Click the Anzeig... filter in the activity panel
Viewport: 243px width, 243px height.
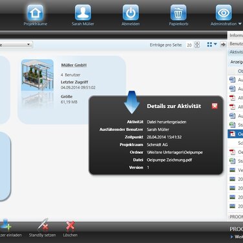[x=237, y=62]
